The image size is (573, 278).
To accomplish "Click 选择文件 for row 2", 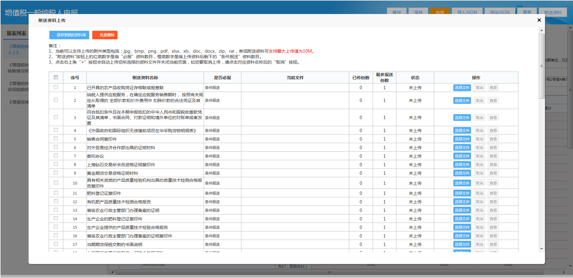I will (462, 100).
